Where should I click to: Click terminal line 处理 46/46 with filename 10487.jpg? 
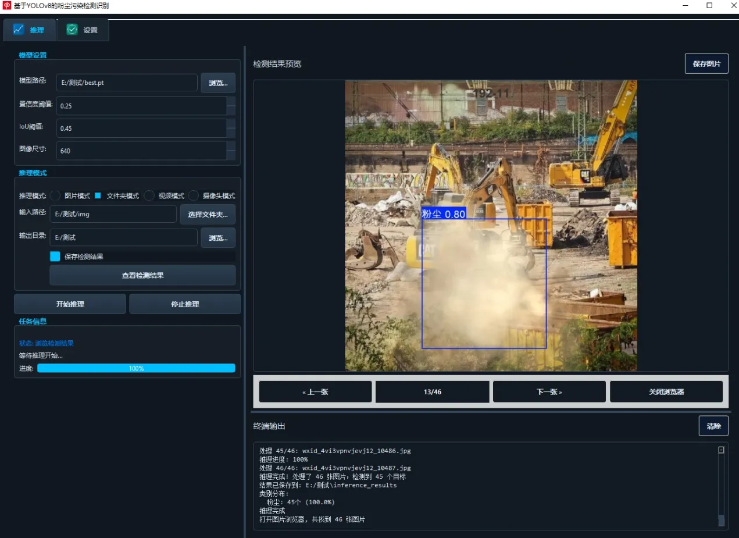click(335, 468)
